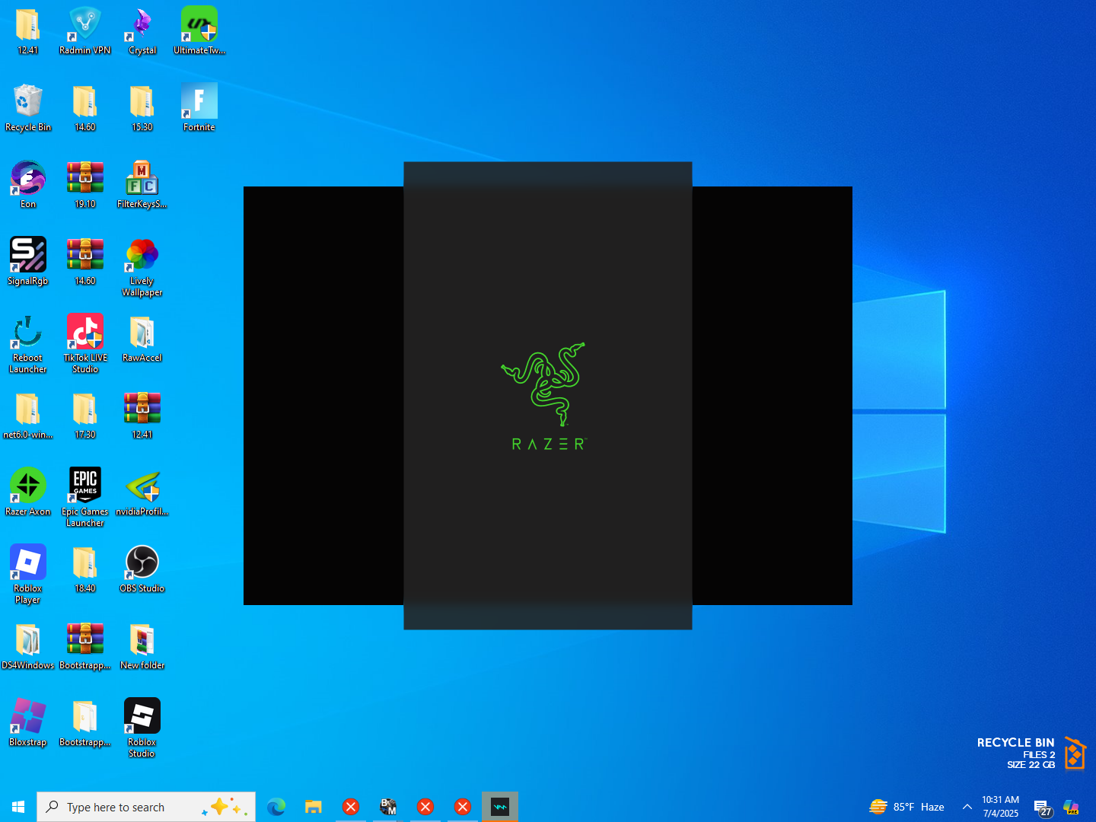Select the Fortnite desktop shortcut

(x=199, y=108)
